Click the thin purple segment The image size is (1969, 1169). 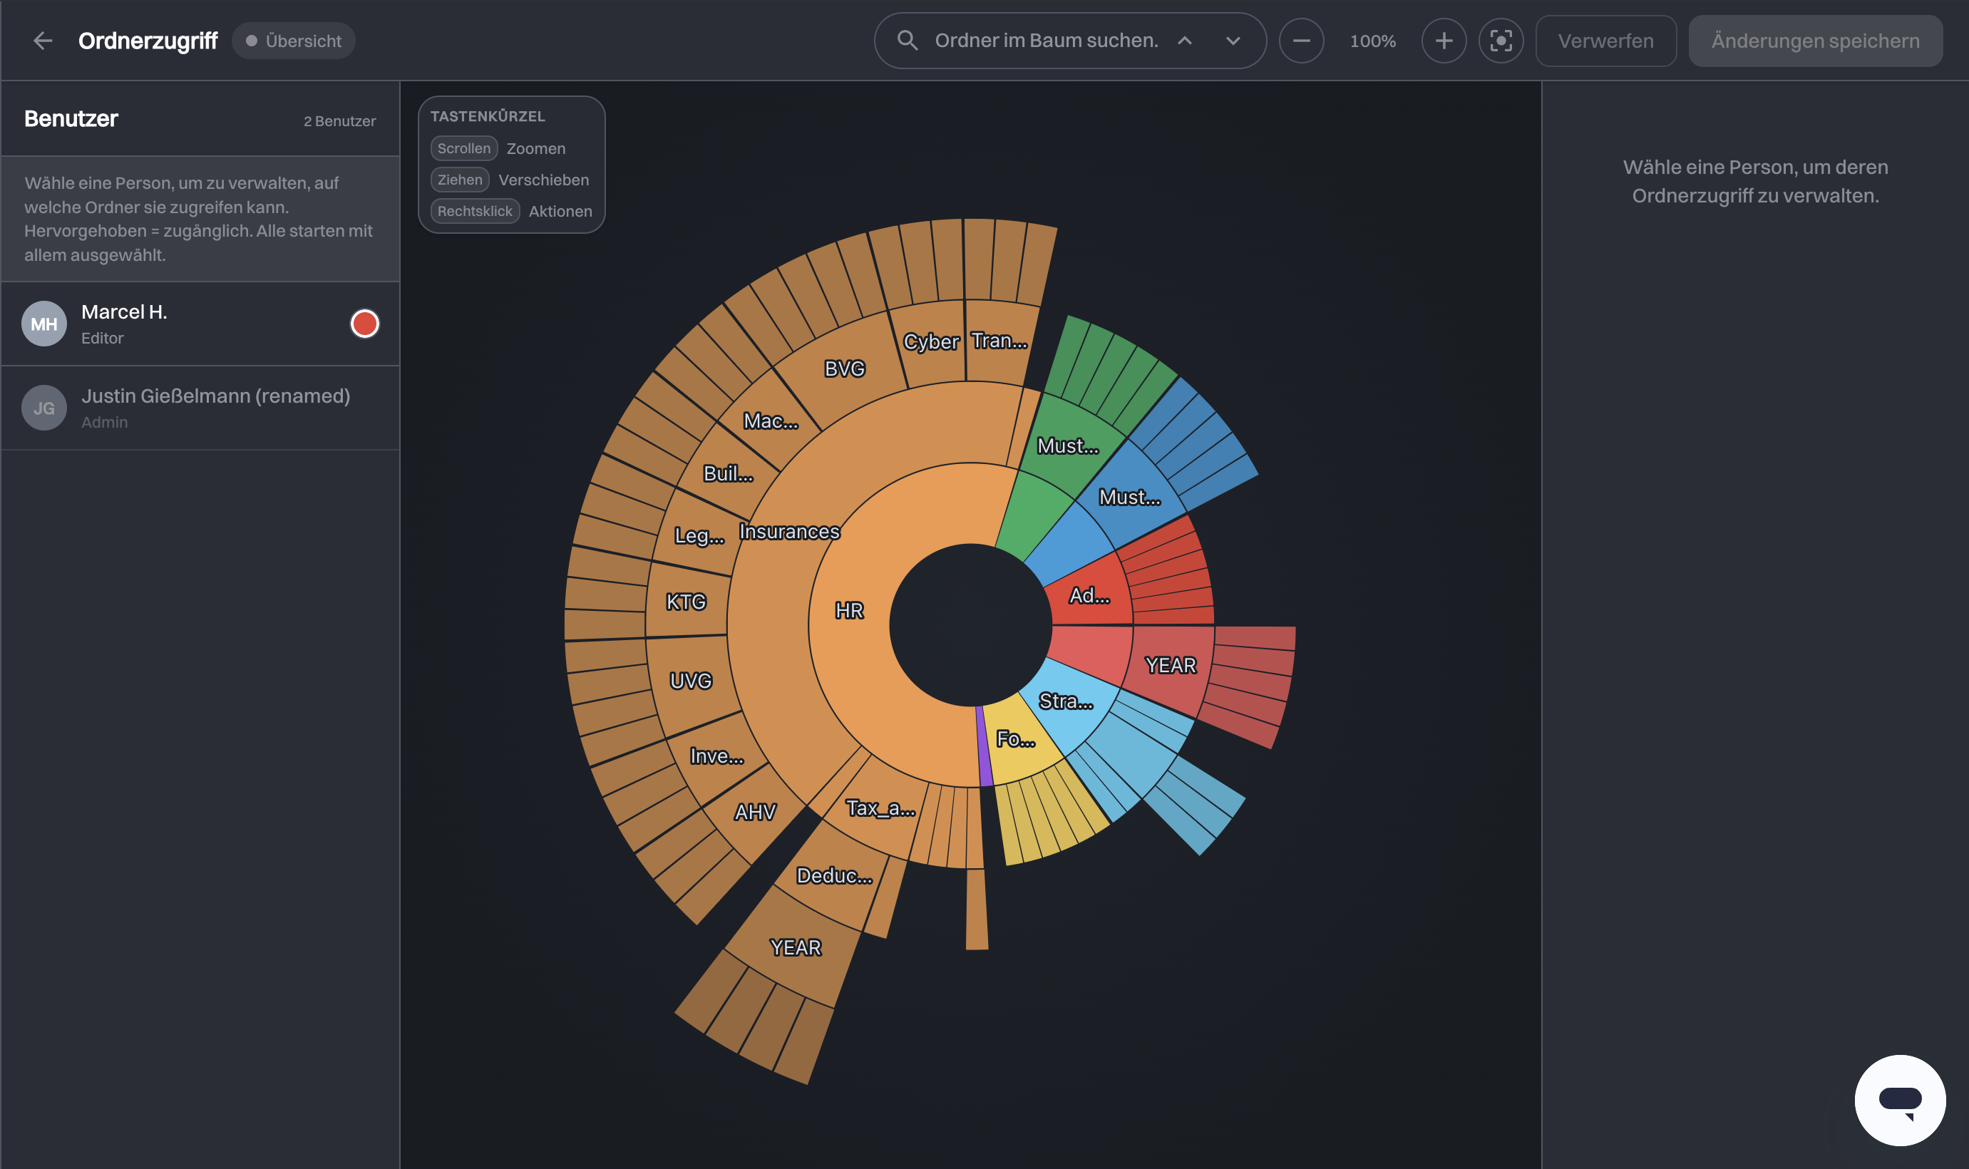tap(983, 747)
